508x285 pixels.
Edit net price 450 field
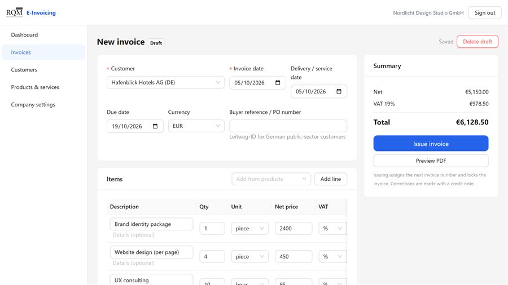(x=294, y=257)
